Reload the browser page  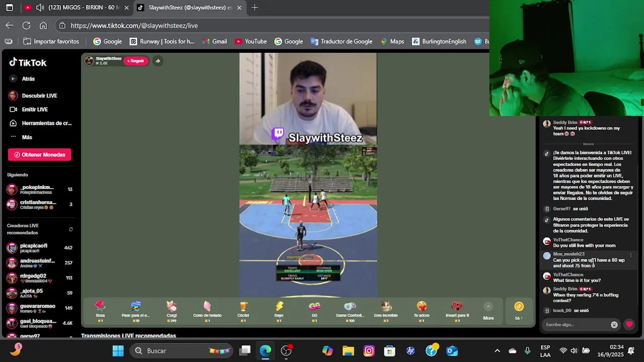coord(26,25)
